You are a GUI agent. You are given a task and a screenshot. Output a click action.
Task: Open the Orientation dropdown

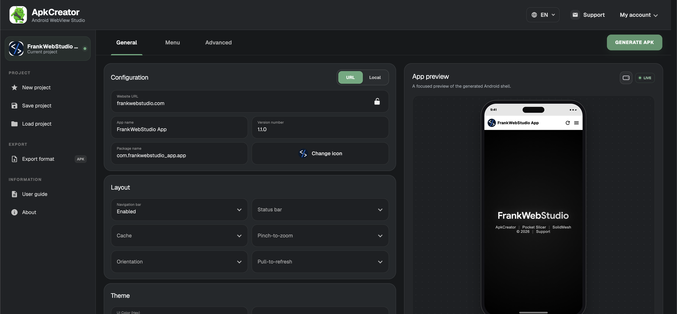[x=179, y=262]
